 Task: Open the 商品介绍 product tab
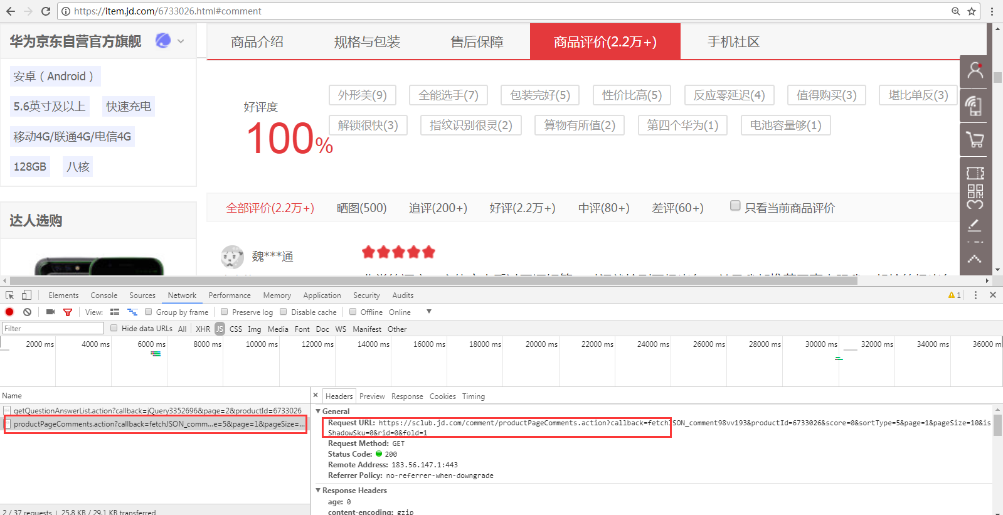(257, 41)
